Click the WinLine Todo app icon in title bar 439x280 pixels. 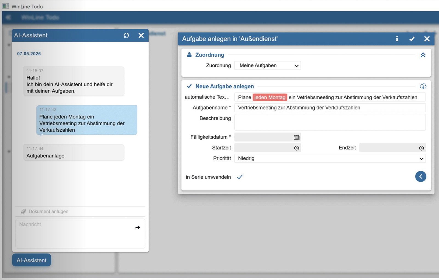(5, 6)
